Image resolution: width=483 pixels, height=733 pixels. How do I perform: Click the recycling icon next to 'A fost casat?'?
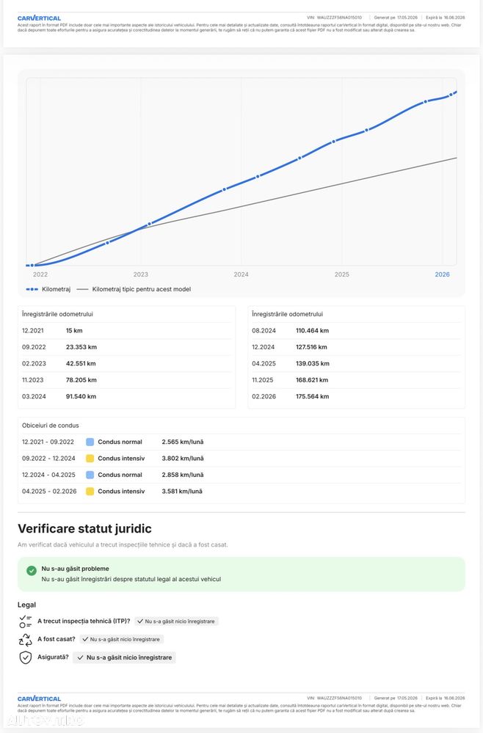(25, 640)
